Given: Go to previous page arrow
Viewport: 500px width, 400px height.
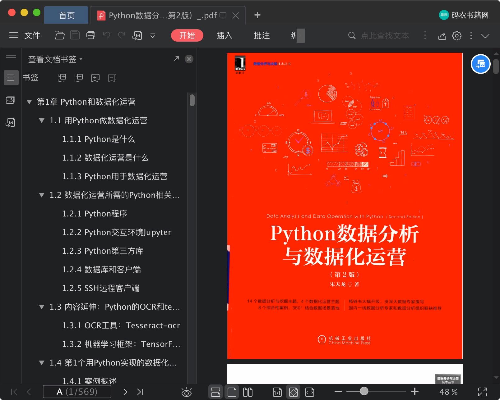Looking at the screenshot, I should coord(29,392).
